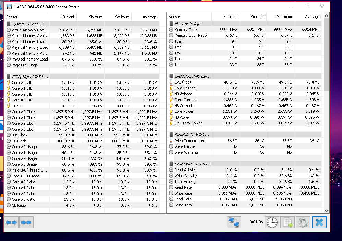Click the blue X close sensors button

tap(319, 222)
